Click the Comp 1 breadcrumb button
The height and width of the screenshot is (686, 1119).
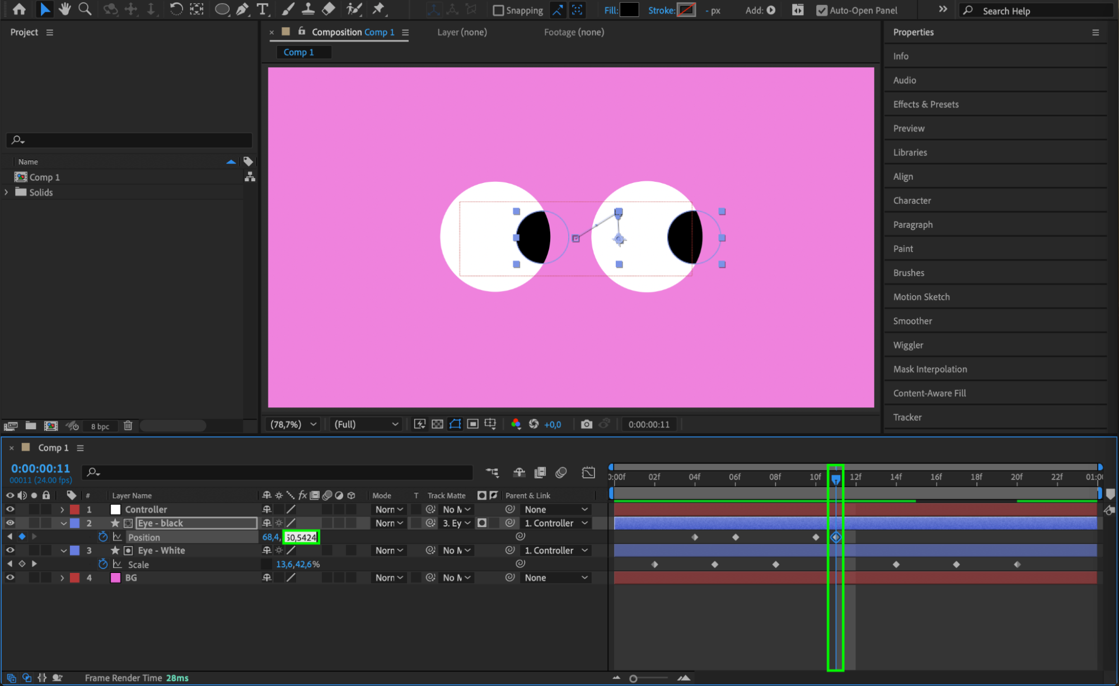pyautogui.click(x=298, y=52)
